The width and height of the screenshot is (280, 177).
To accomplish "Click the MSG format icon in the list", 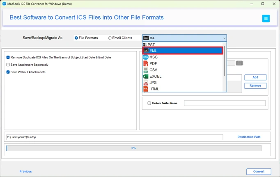I will (x=146, y=57).
